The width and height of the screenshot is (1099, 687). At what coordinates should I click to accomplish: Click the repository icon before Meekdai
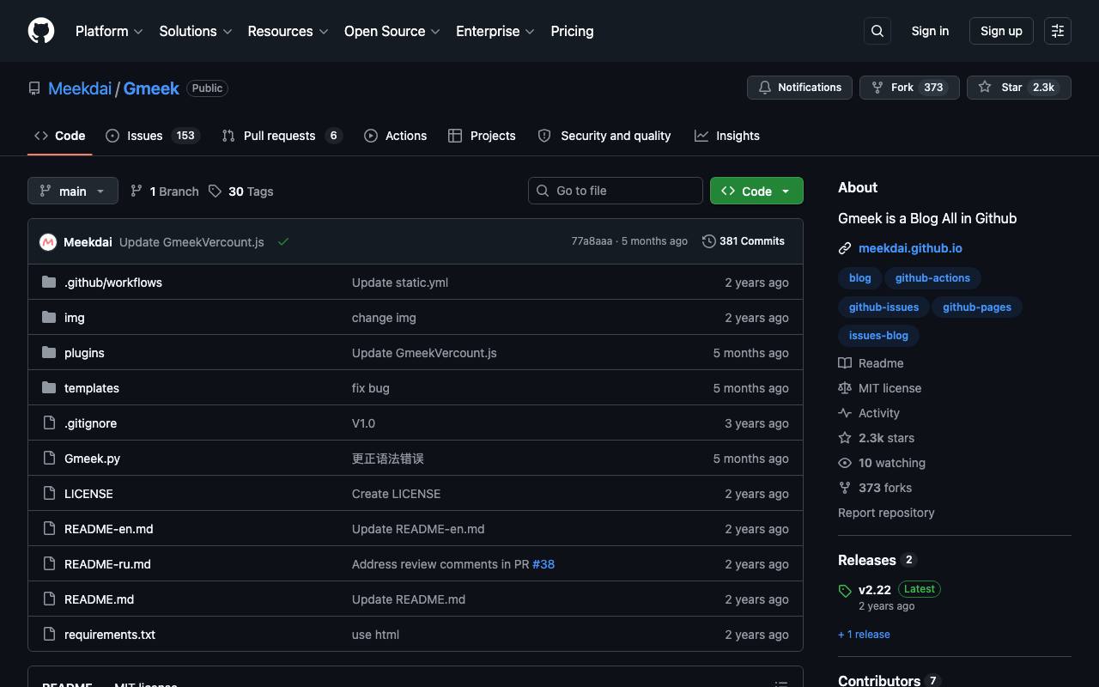34,88
